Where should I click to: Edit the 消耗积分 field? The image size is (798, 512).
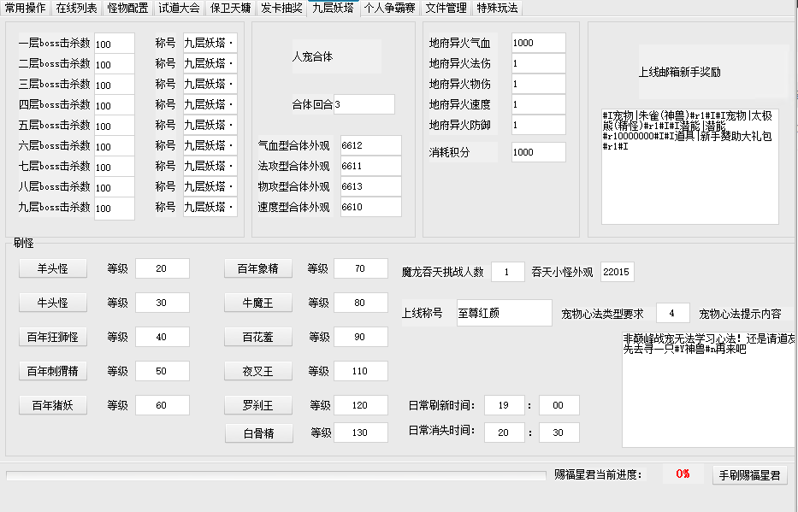coord(539,152)
